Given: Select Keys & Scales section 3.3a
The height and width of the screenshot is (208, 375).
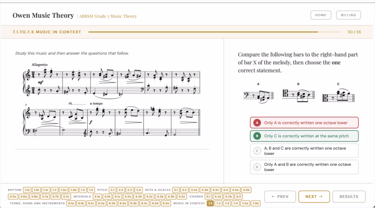Looking at the screenshot, I should point(194,190).
